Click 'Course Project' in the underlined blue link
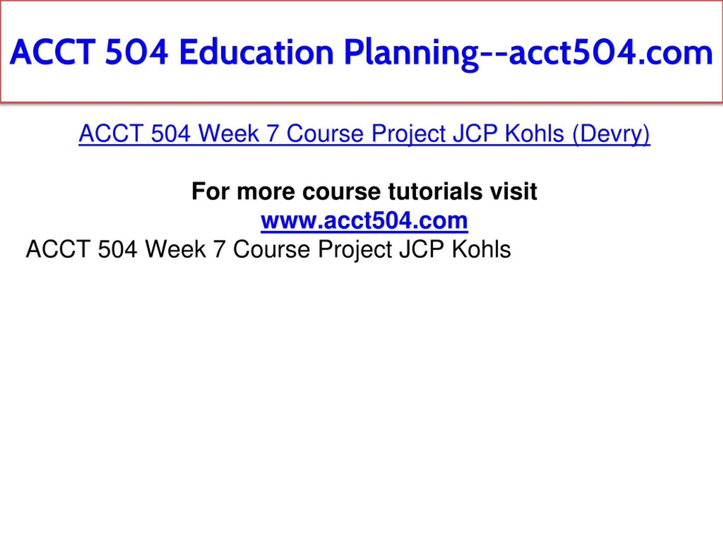This screenshot has width=723, height=542. [366, 134]
